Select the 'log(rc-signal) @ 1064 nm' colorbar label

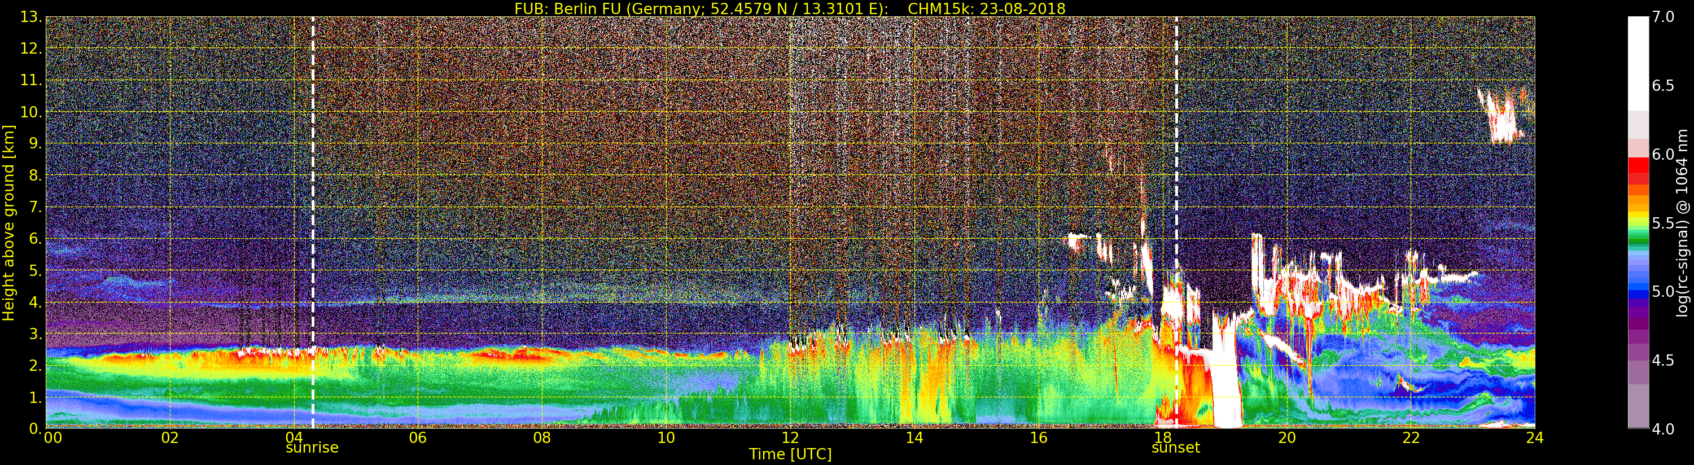pos(1682,223)
